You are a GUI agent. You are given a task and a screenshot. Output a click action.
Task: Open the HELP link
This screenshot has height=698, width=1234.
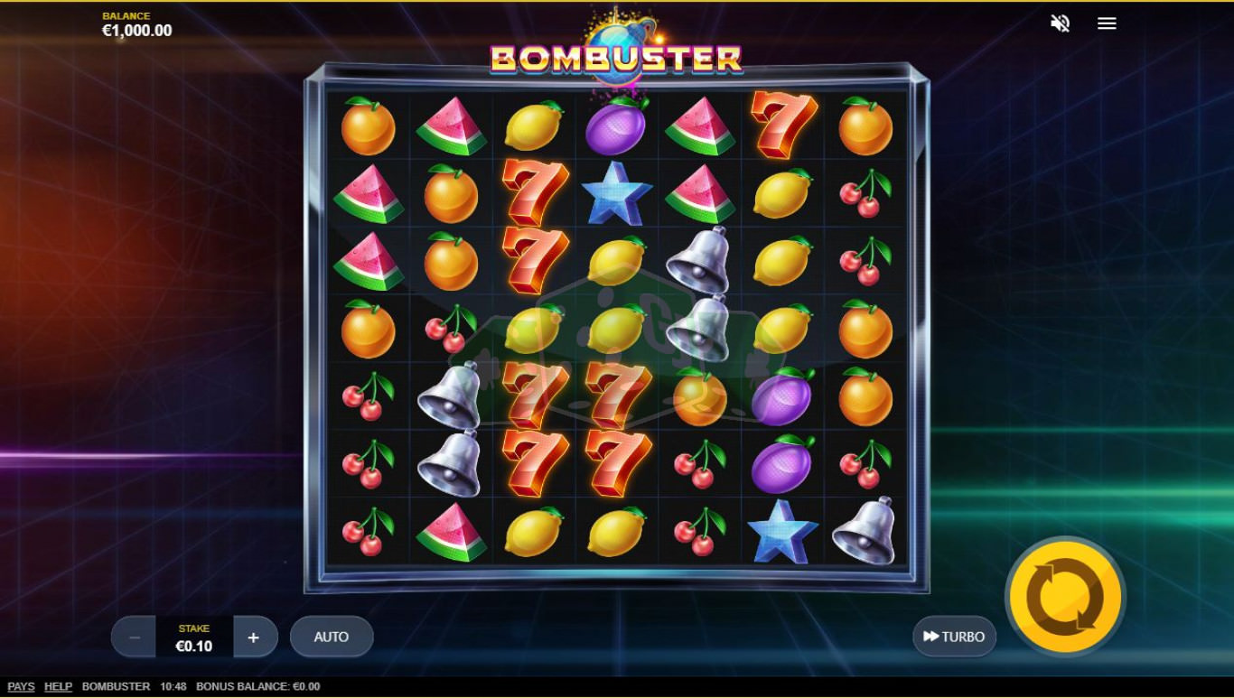coord(58,686)
